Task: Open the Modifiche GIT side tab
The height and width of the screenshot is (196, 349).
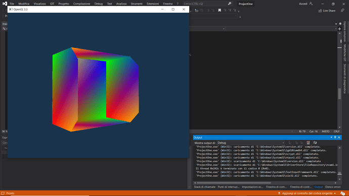Action: coord(345,53)
